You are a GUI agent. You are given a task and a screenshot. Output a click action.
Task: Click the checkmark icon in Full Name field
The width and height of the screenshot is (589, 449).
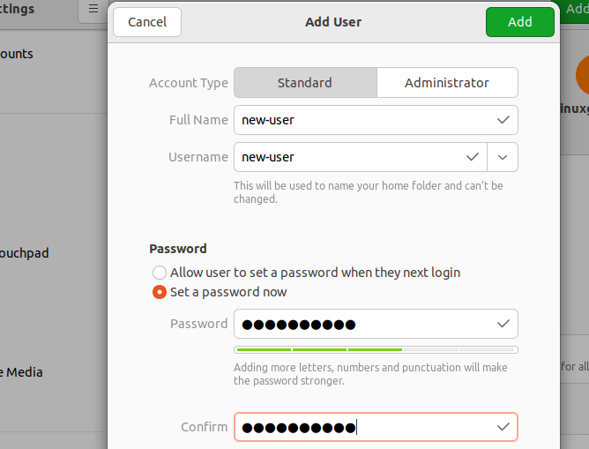point(503,120)
